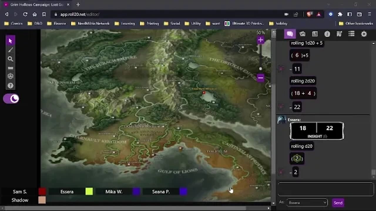Open the Learning bookmarks folder
Viewport: 376px width, 211px height.
[x=125, y=23]
